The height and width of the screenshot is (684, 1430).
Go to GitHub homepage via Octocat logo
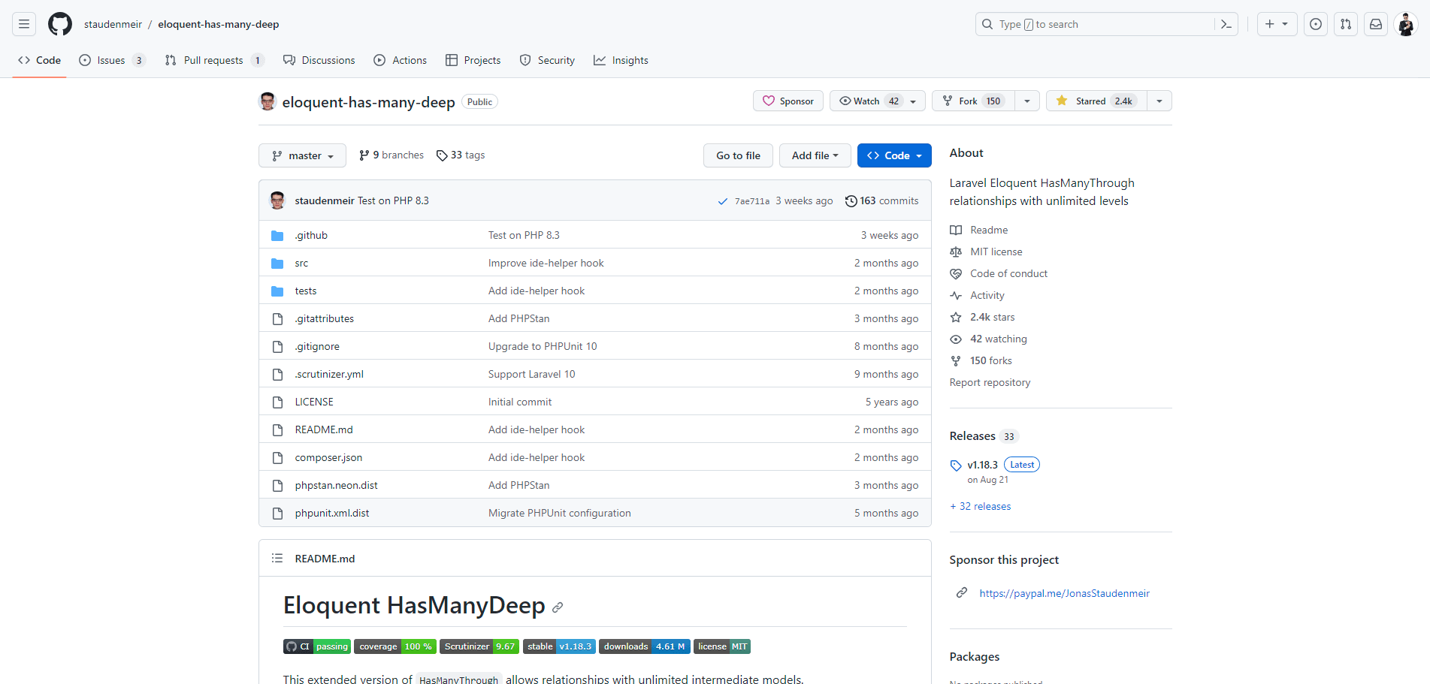[60, 24]
